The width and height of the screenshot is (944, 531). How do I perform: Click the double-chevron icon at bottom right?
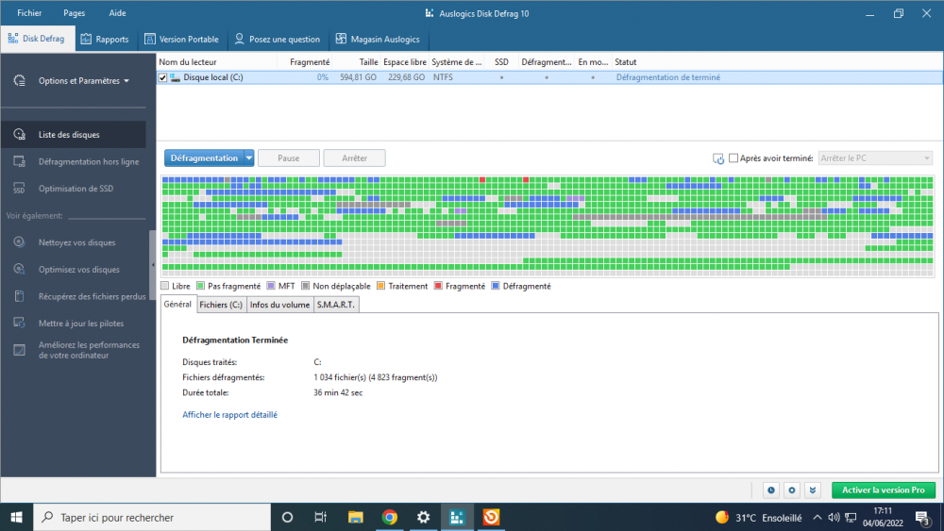(812, 490)
